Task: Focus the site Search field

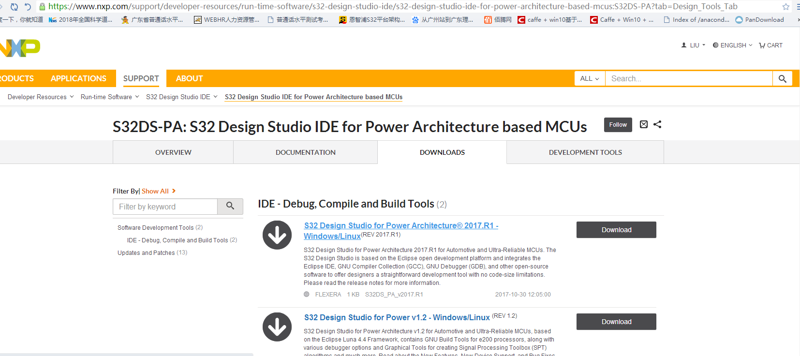Action: 689,78
